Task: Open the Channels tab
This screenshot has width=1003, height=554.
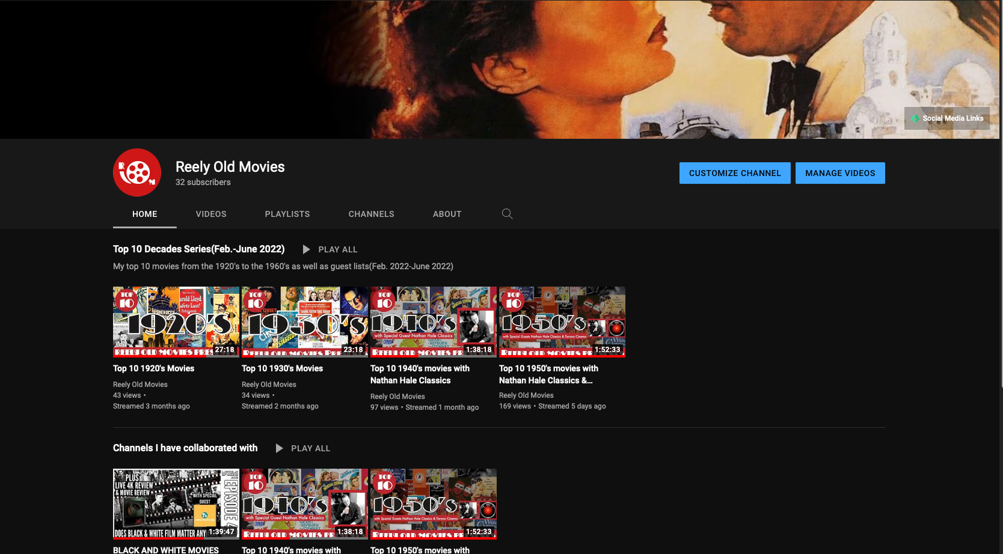Action: coord(372,214)
